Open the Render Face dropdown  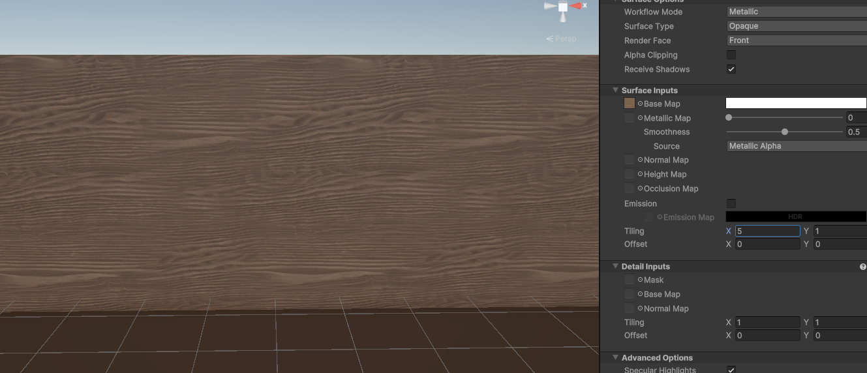[x=797, y=40]
